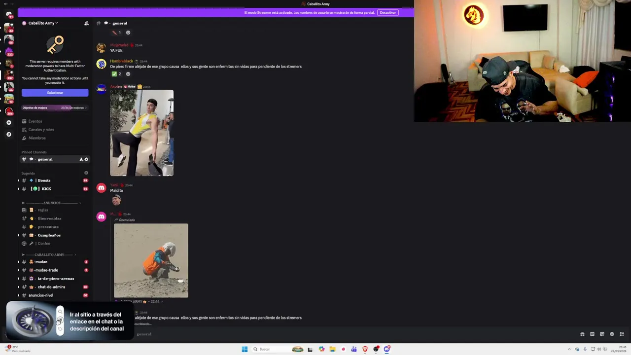Open Discord from the taskbar
The image size is (631, 355).
[387, 349]
